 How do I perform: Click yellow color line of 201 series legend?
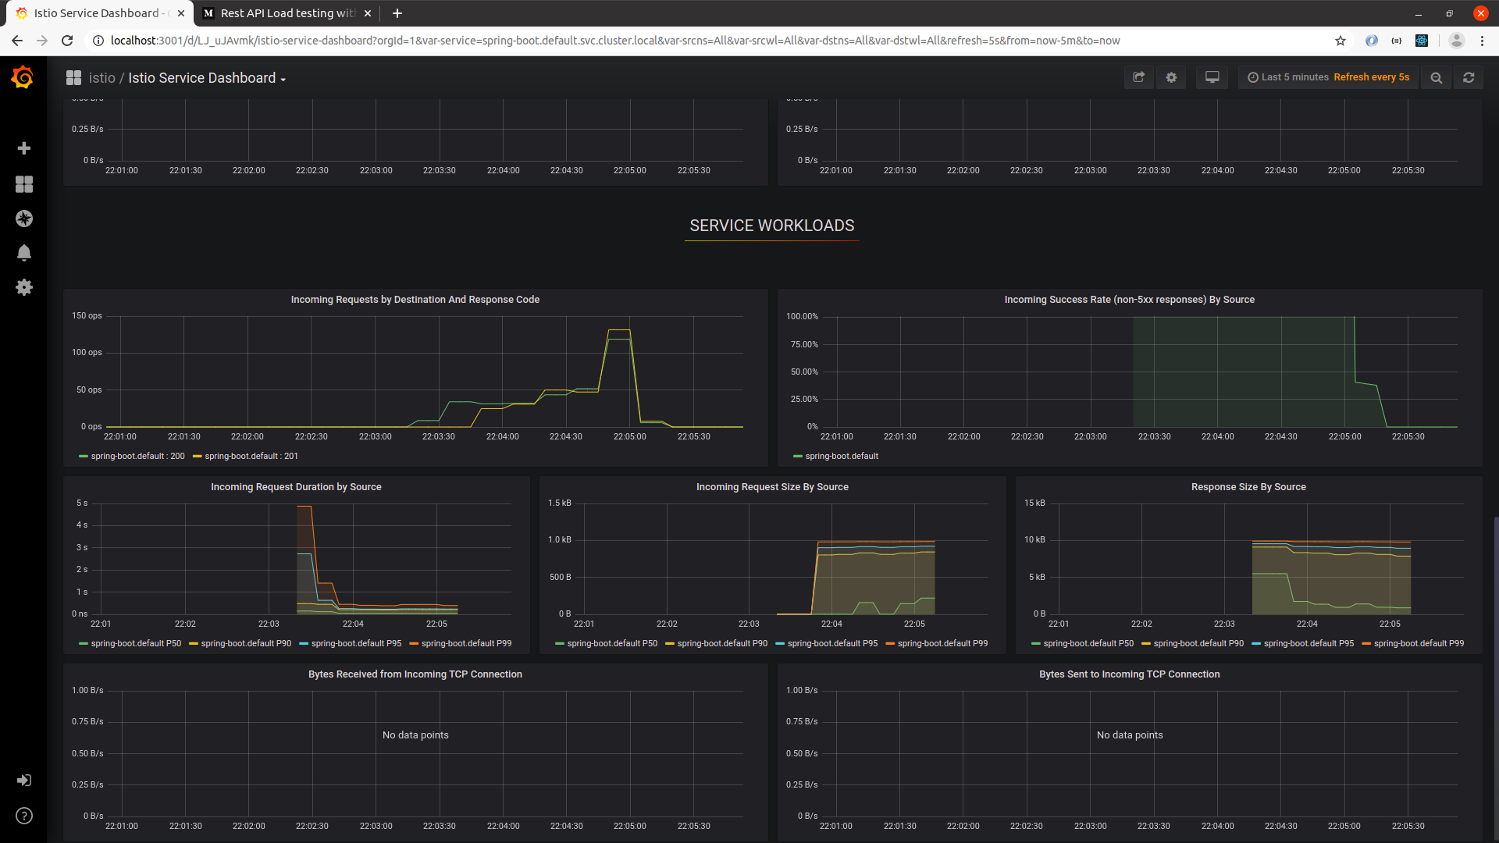pos(198,457)
